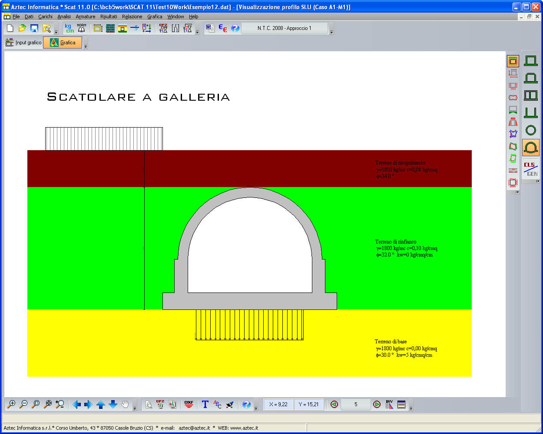The image size is (543, 434).
Task: Click the DXF export icon
Action: click(189, 404)
